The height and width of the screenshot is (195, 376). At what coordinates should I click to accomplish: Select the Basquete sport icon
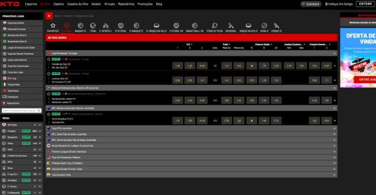(81, 27)
